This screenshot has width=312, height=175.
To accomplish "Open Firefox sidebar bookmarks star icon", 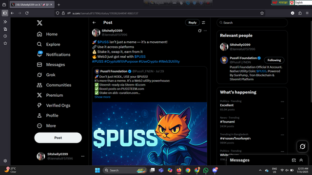I will click(x=5, y=43).
